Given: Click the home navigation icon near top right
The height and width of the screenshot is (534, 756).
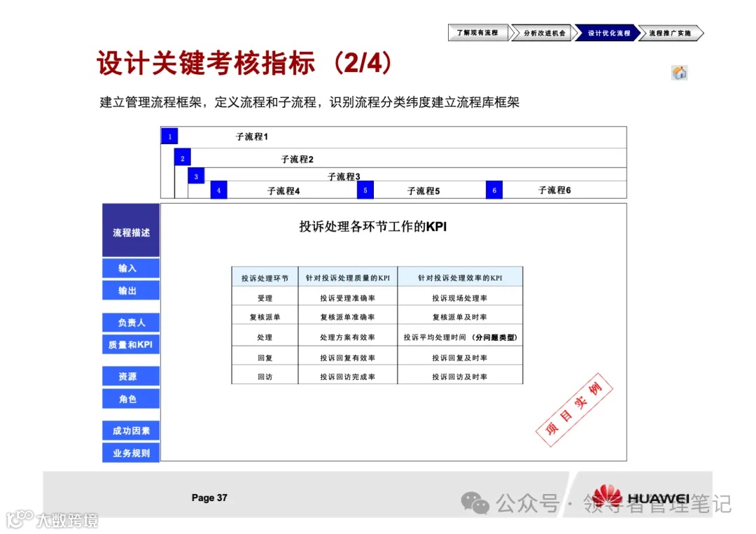Looking at the screenshot, I should tap(678, 72).
